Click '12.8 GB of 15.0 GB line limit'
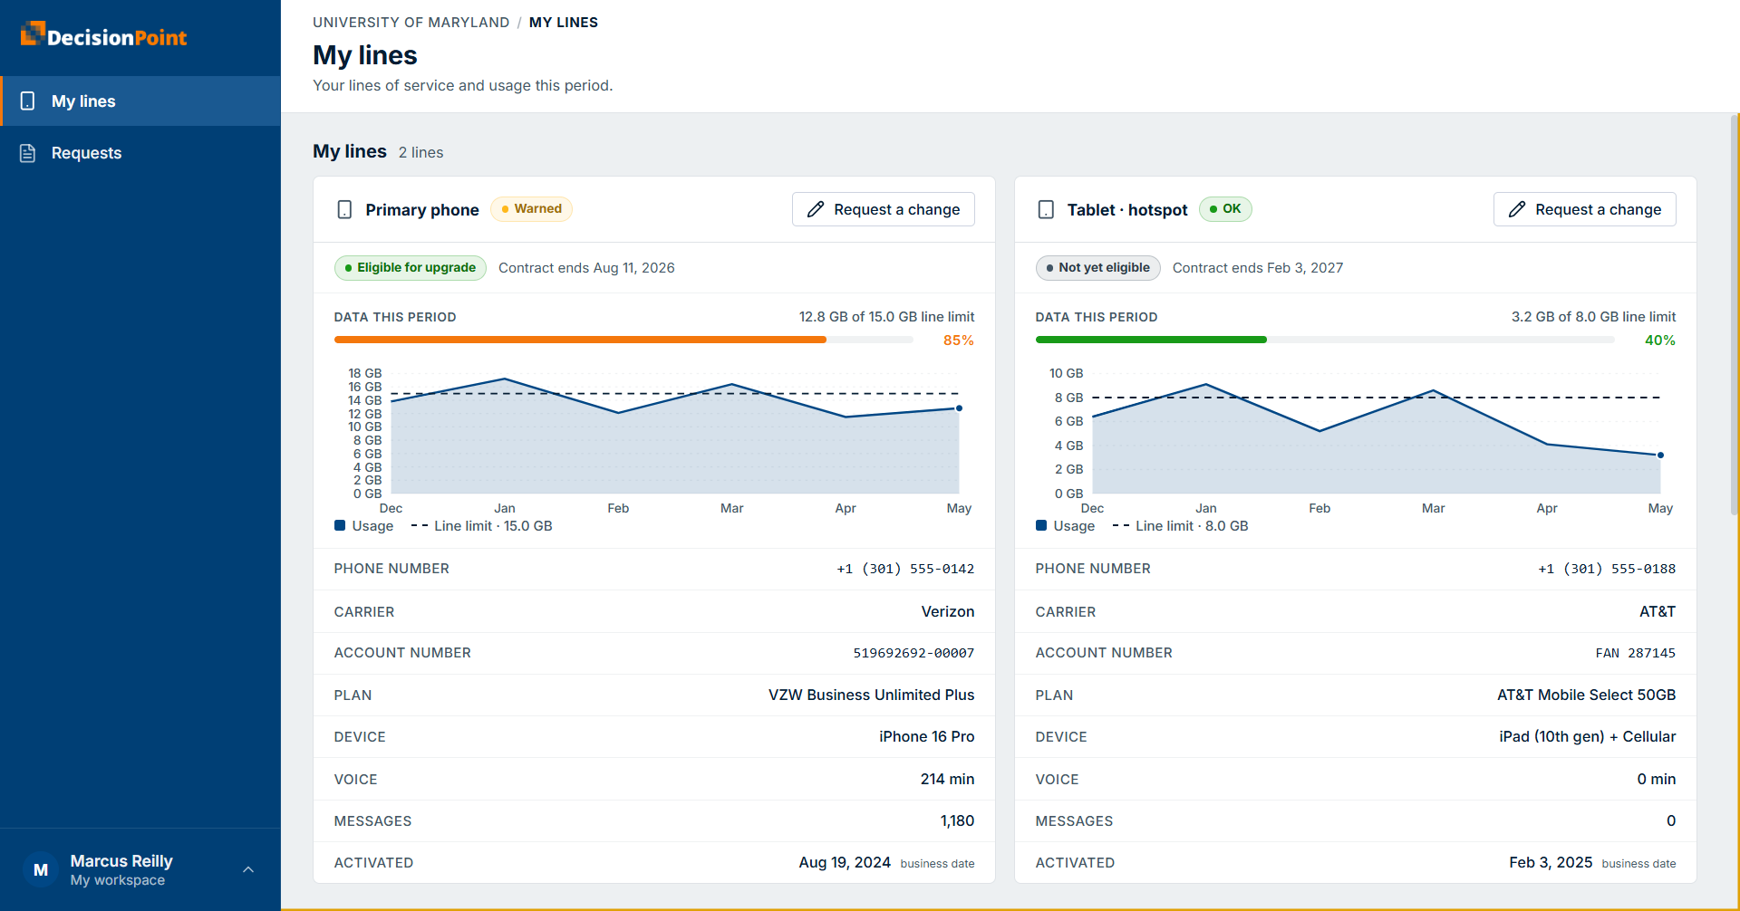Viewport: 1740px width, 911px height. [886, 316]
